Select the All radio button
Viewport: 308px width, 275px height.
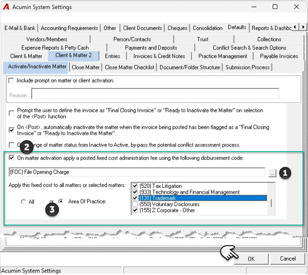click(x=23, y=202)
